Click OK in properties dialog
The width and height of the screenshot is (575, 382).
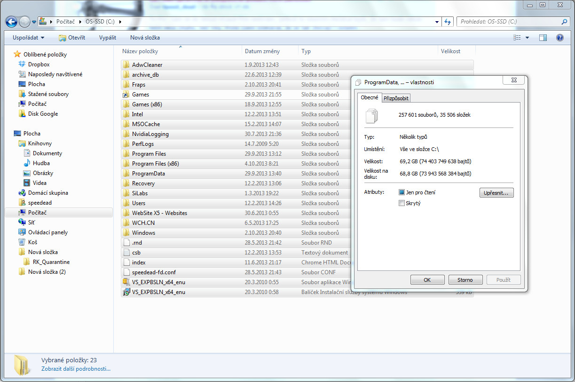(427, 280)
